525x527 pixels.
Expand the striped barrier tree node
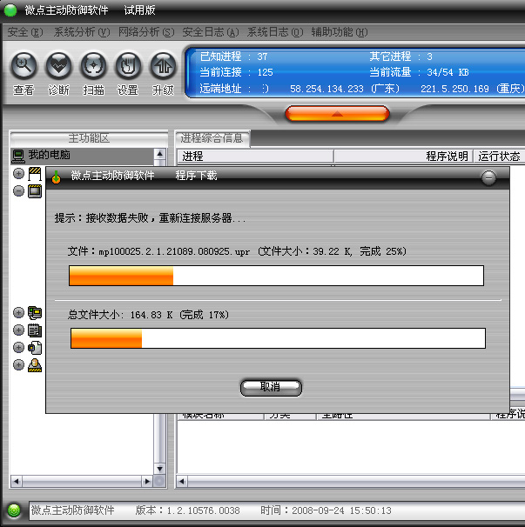[18, 174]
